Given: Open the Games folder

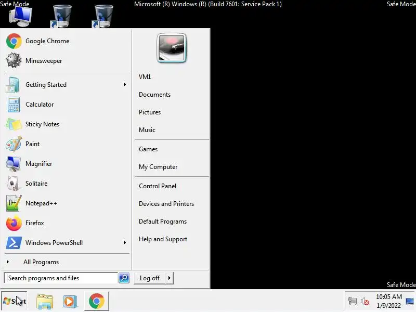Looking at the screenshot, I should point(148,149).
